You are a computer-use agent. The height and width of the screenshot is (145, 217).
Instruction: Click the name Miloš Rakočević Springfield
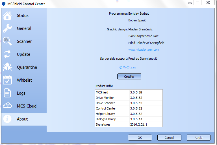(146, 43)
